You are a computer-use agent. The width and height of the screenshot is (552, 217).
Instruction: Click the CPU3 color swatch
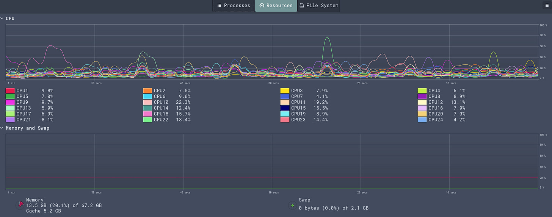click(x=285, y=91)
